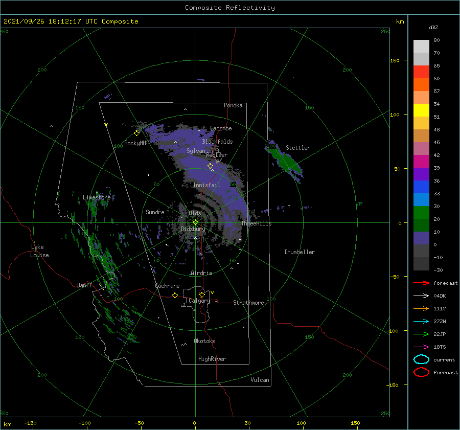Click the Sylvan label

tap(196, 151)
